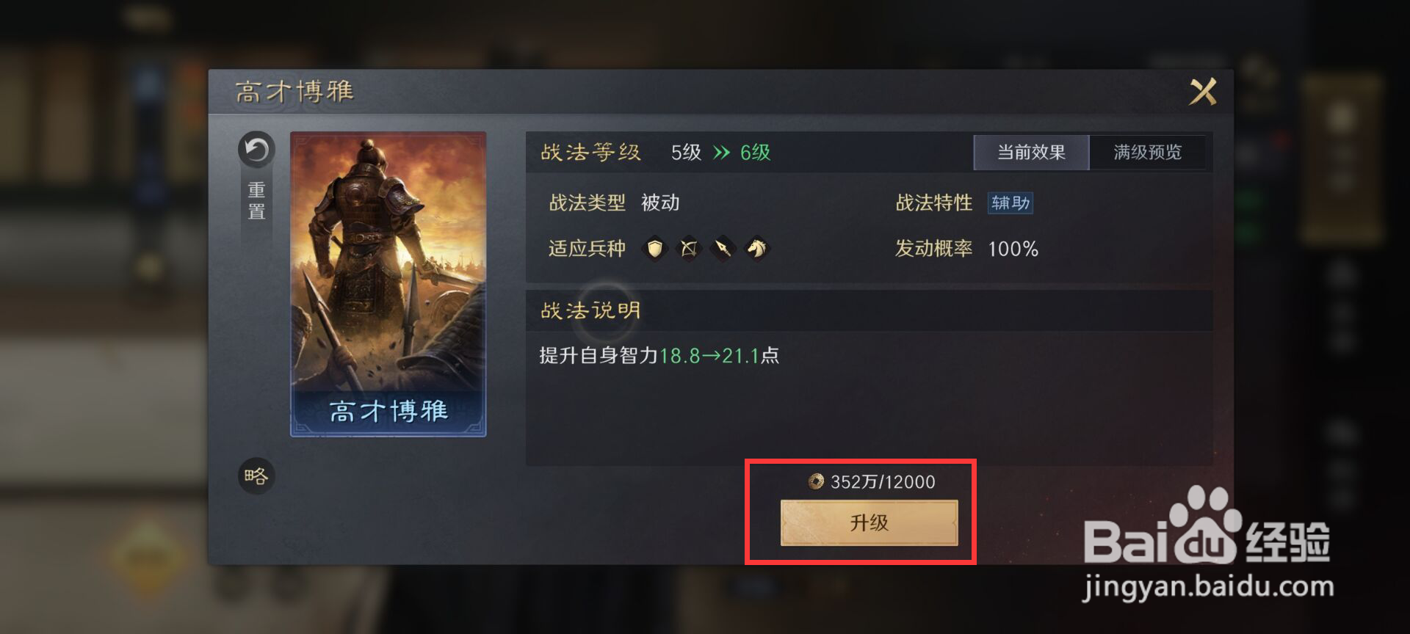Click the 辅助 tactic trait tag
The image size is (1410, 634).
pos(1010,203)
